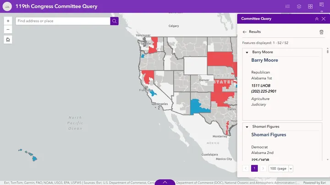Screen dimensions: 330x185
Task: Click the 'Democrat' party text
Action: pos(259,147)
